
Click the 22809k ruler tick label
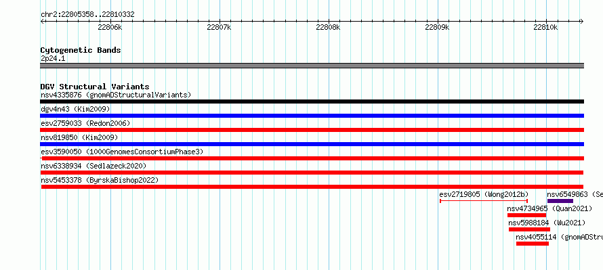click(437, 27)
